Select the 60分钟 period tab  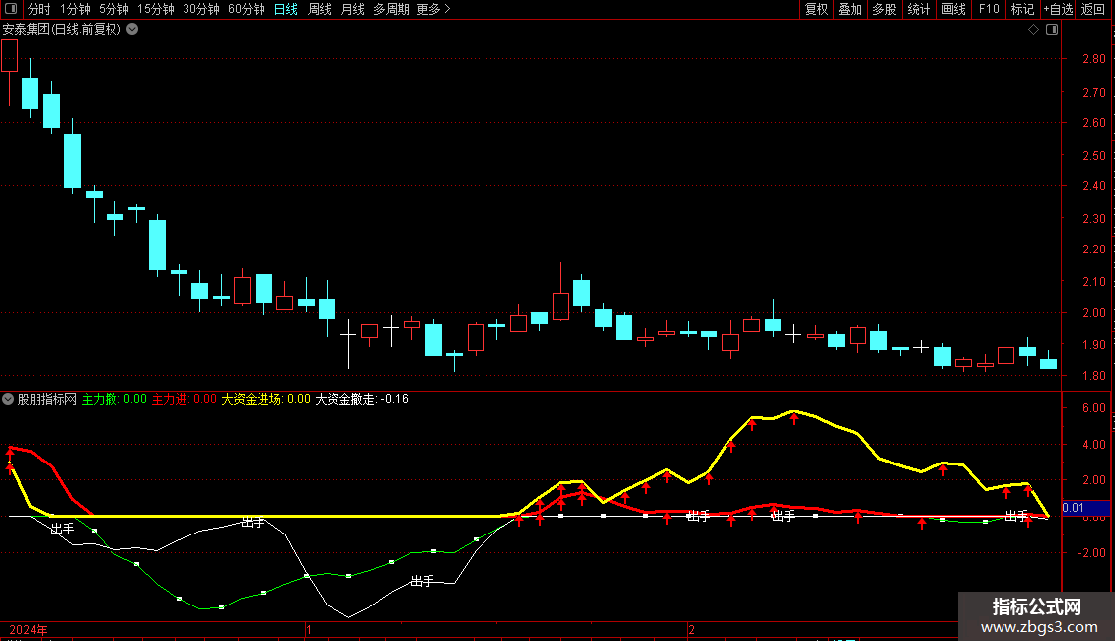(247, 9)
